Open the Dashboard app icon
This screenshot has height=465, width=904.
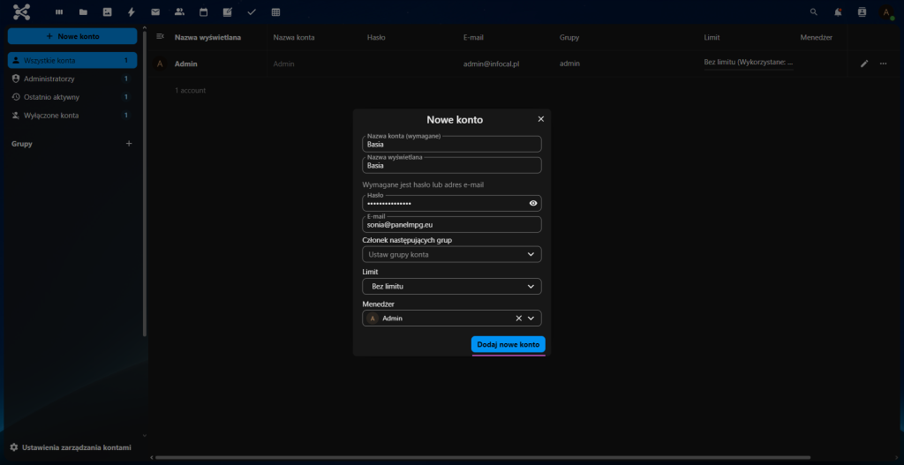59,12
